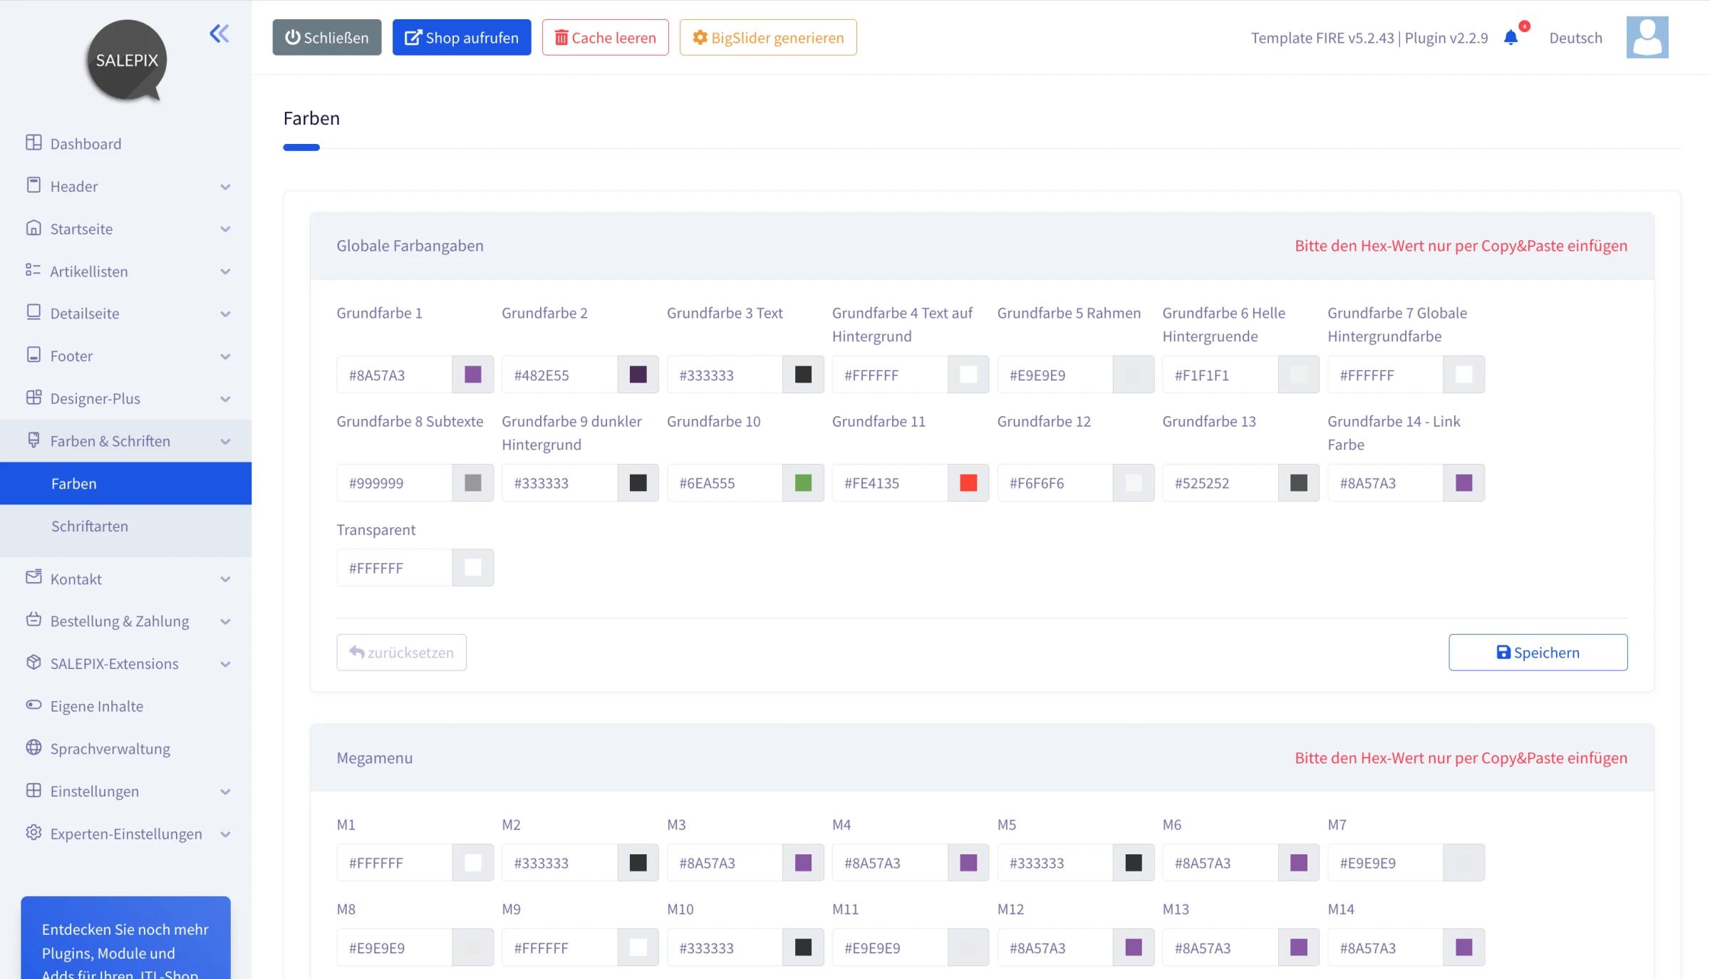
Task: Open Grundfarbe 11 red color swatch
Action: pos(968,483)
